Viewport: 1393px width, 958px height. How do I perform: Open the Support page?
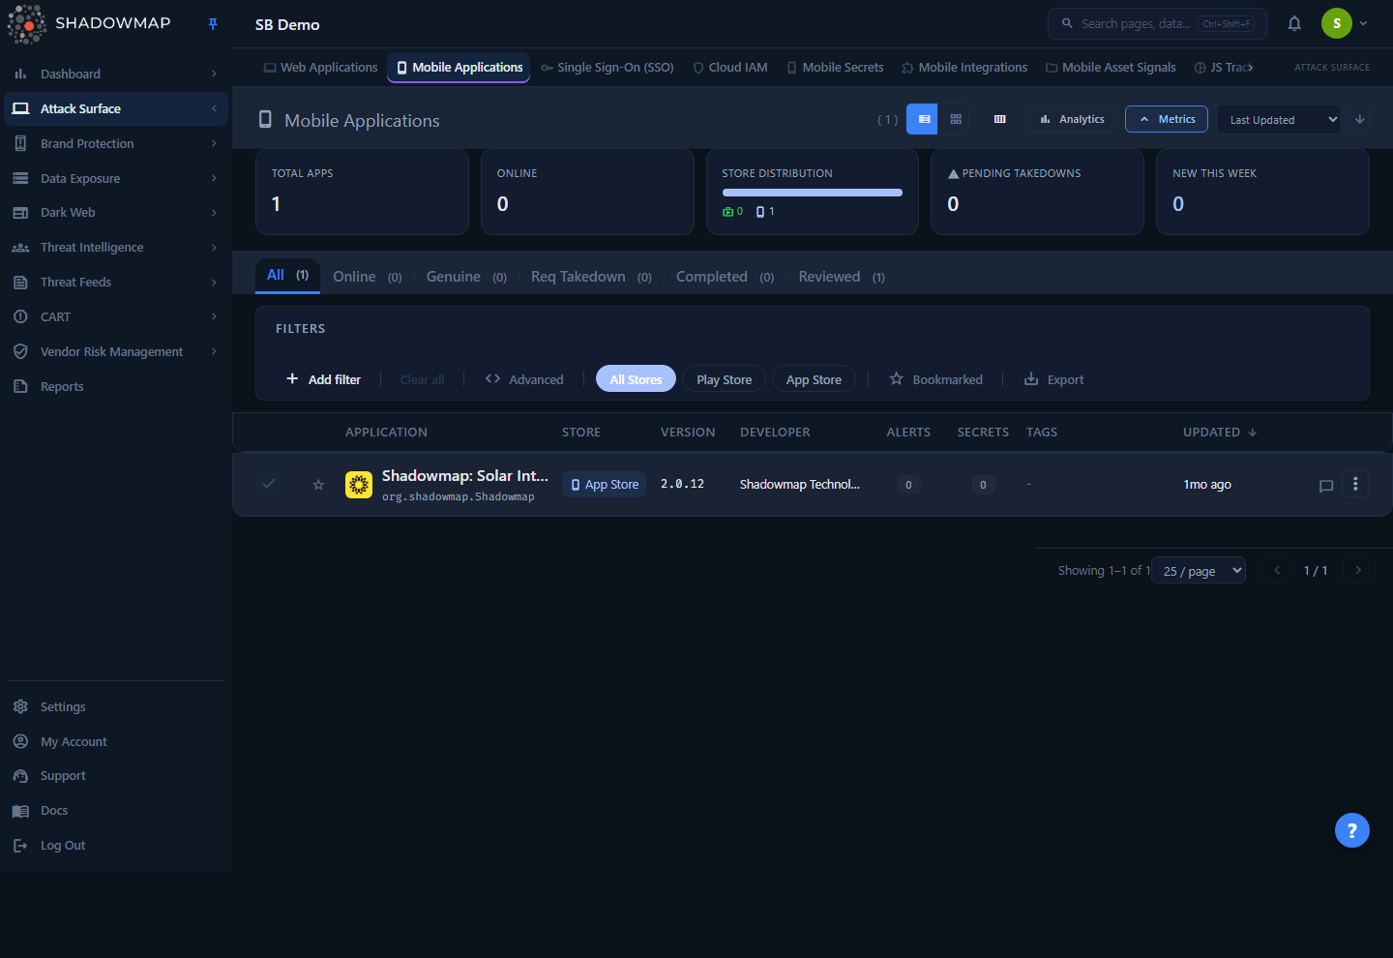pyautogui.click(x=116, y=776)
